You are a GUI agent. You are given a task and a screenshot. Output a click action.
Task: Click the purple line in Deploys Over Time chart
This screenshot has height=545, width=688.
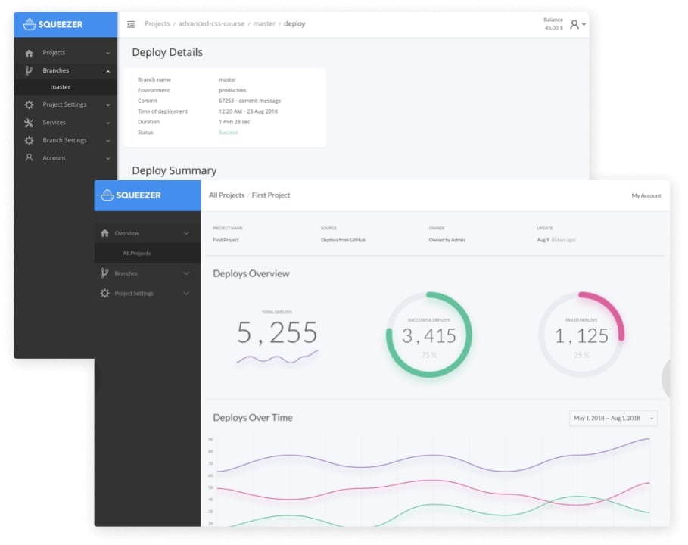[x=433, y=457]
